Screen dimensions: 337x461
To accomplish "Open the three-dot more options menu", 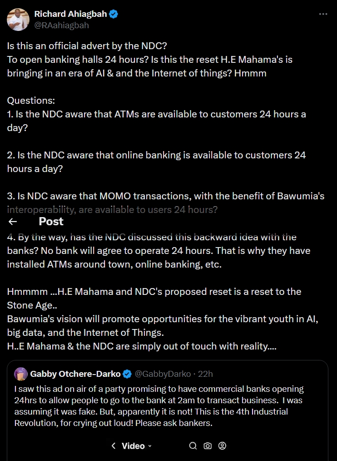I will click(323, 14).
